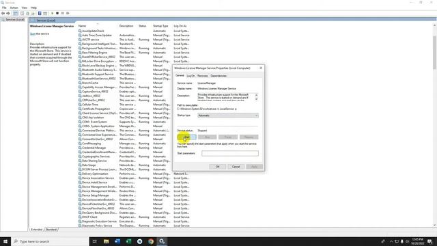The width and height of the screenshot is (437, 246).
Task: Select Services (Local) in the console tree
Action: (x=14, y=20)
